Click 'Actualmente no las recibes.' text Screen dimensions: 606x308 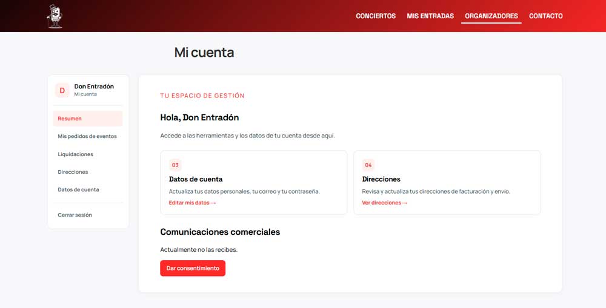point(199,250)
